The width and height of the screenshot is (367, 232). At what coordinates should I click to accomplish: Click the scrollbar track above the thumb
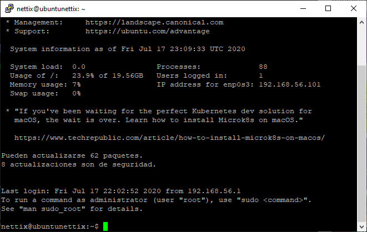pos(361,46)
